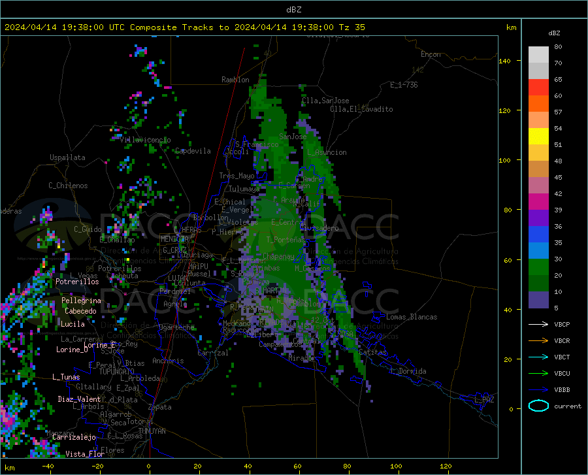Screen dimensions: 588x475
Task: Select the purple 5 dBZ color swatch
Action: pyautogui.click(x=538, y=300)
